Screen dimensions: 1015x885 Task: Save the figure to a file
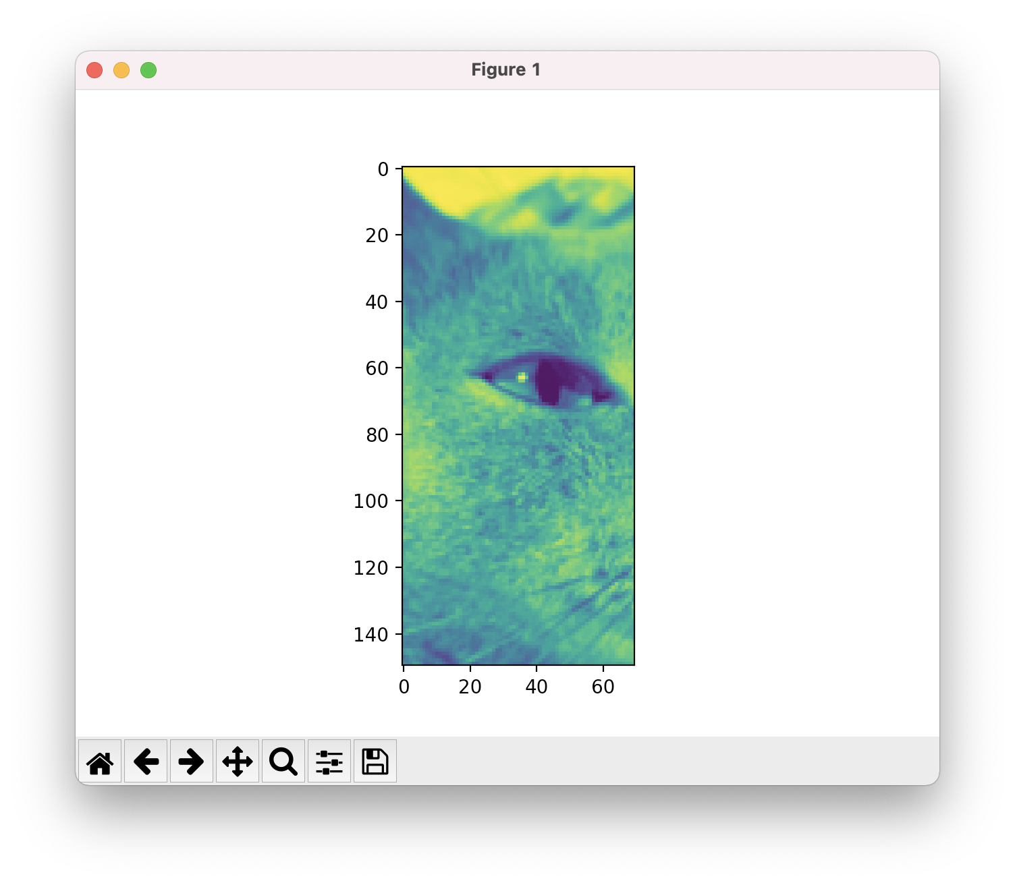375,762
